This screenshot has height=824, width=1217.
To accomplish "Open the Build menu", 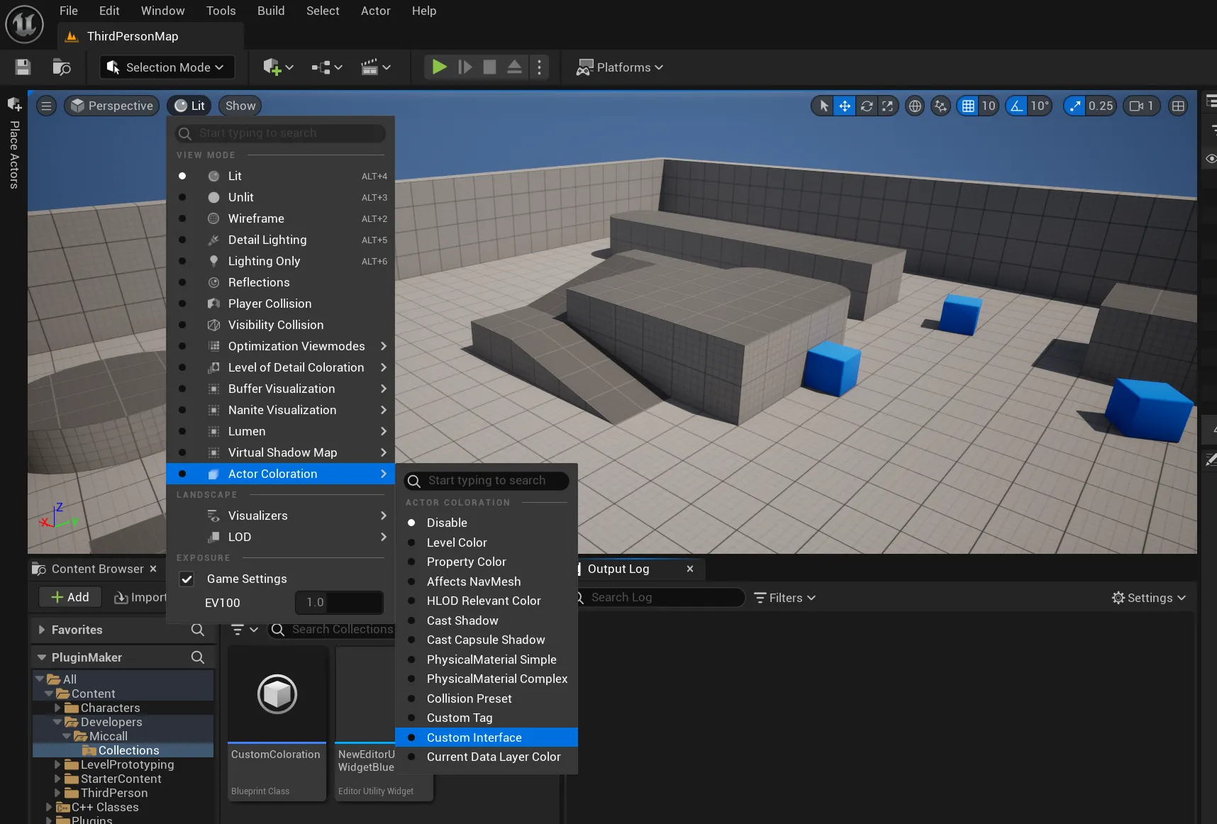I will [x=271, y=11].
